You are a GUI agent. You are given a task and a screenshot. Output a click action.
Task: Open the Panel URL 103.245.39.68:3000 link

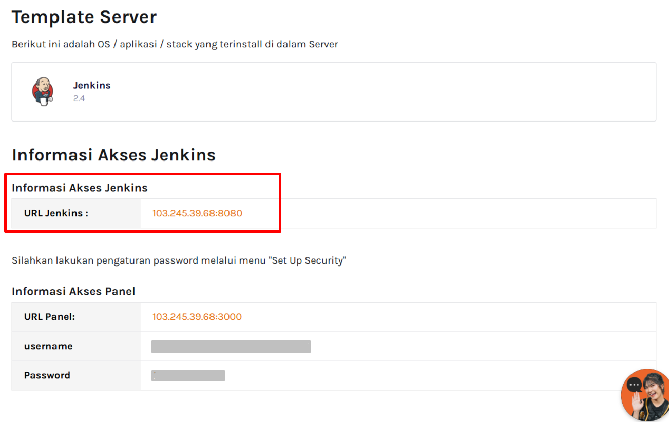click(197, 317)
